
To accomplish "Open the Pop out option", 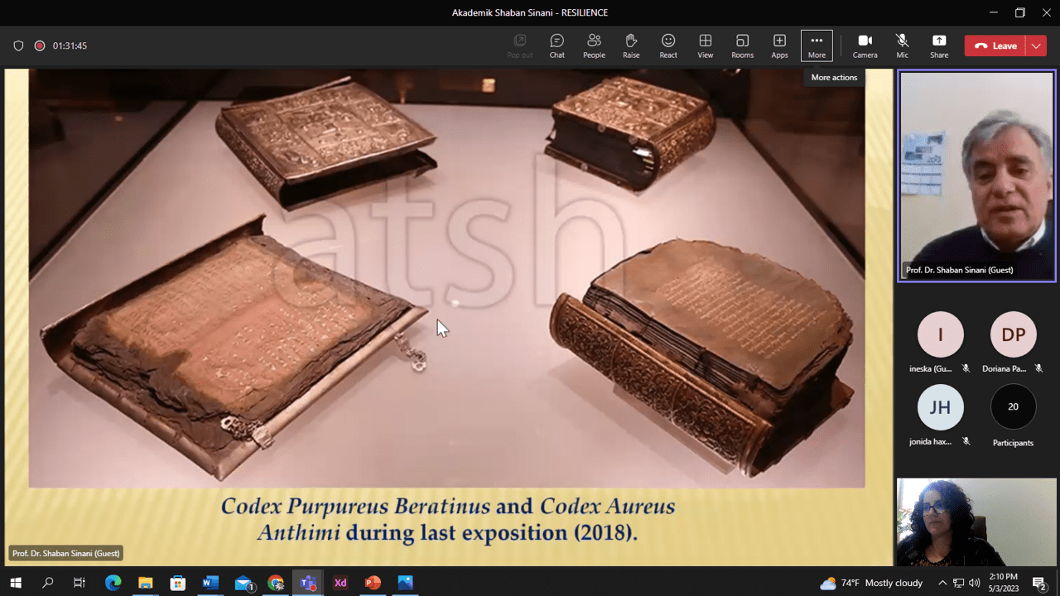I will pyautogui.click(x=519, y=46).
